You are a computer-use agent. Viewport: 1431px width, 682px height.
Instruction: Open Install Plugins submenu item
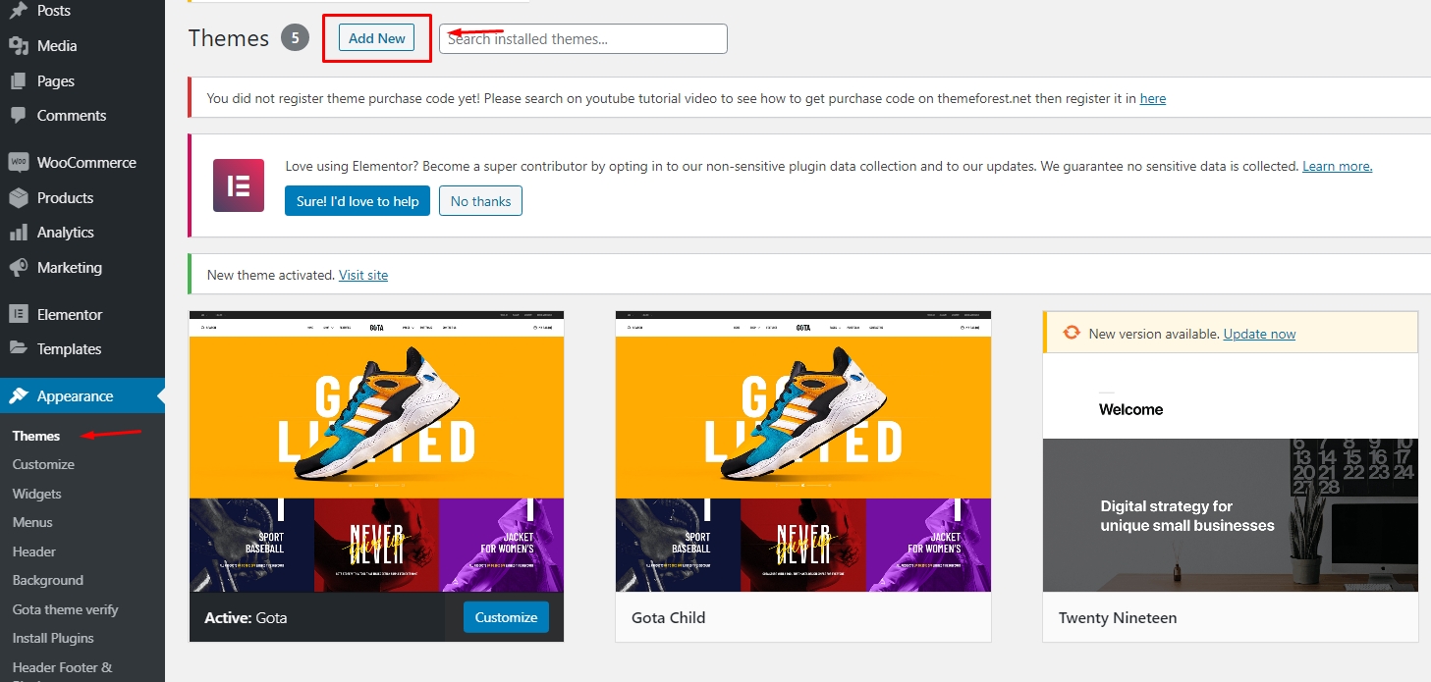[x=53, y=639]
